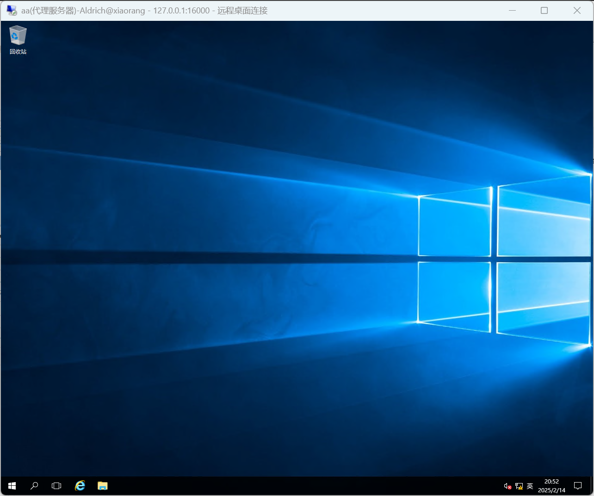Open the Recycle Bin desktop icon
This screenshot has width=594, height=496.
18,40
